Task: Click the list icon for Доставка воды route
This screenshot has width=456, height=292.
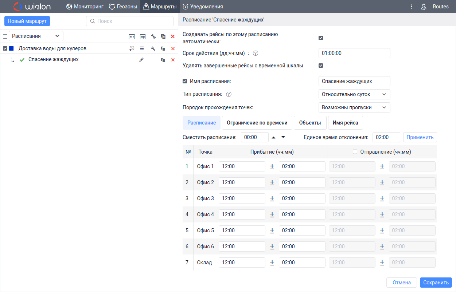Action: [142, 48]
